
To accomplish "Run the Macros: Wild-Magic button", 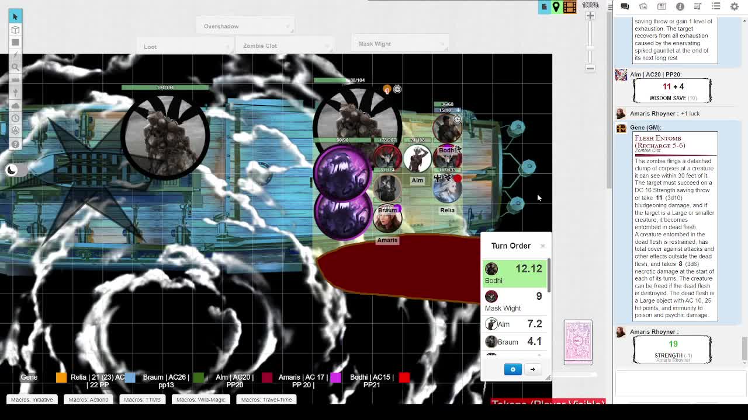I will coord(200,400).
